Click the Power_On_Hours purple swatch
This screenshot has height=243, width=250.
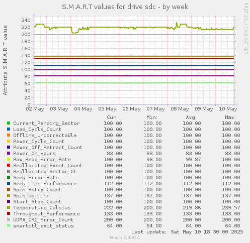(x=9, y=153)
